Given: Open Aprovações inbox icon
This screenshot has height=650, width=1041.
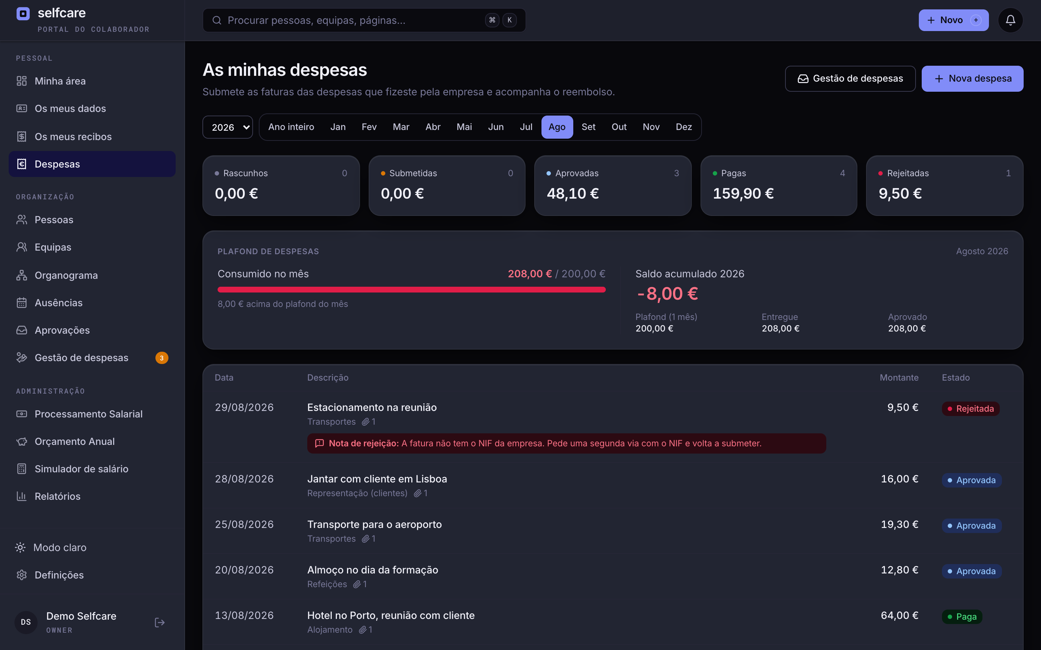Looking at the screenshot, I should 22,330.
